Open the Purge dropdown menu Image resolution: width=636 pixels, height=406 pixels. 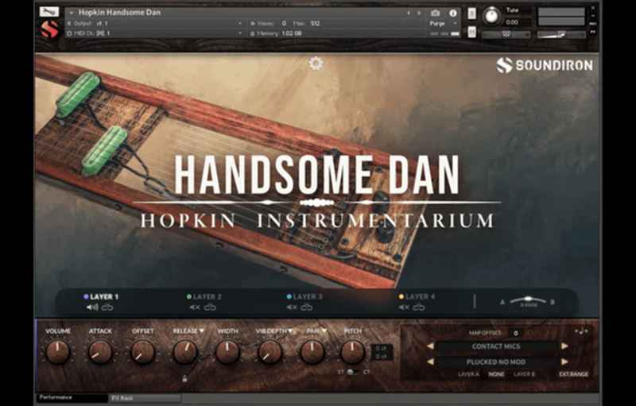[440, 24]
